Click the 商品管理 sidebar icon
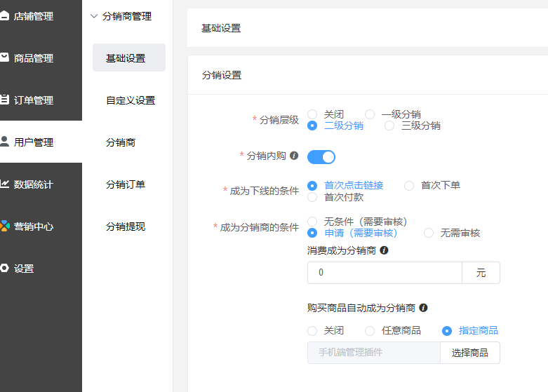The height and width of the screenshot is (392, 548). tap(5, 58)
